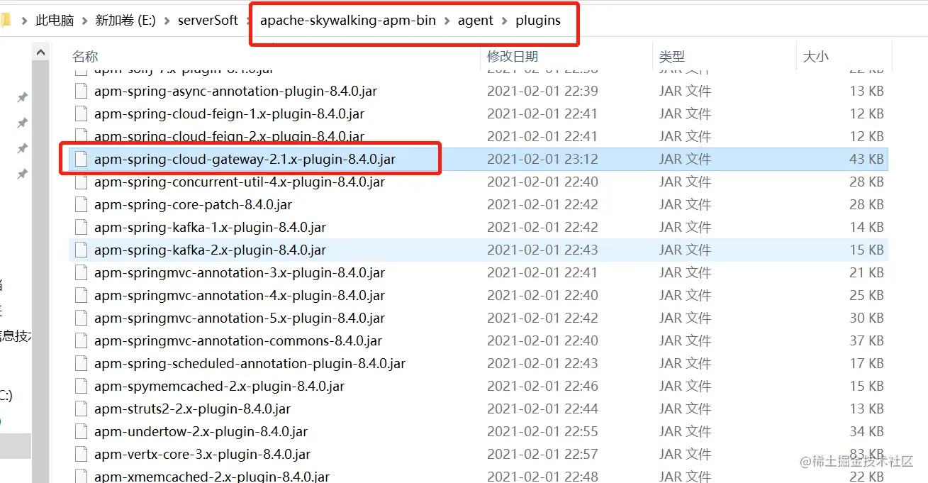
Task: Select file apm-vertx-core-3.x-plugin-8.4.0.jar
Action: pyautogui.click(x=202, y=454)
